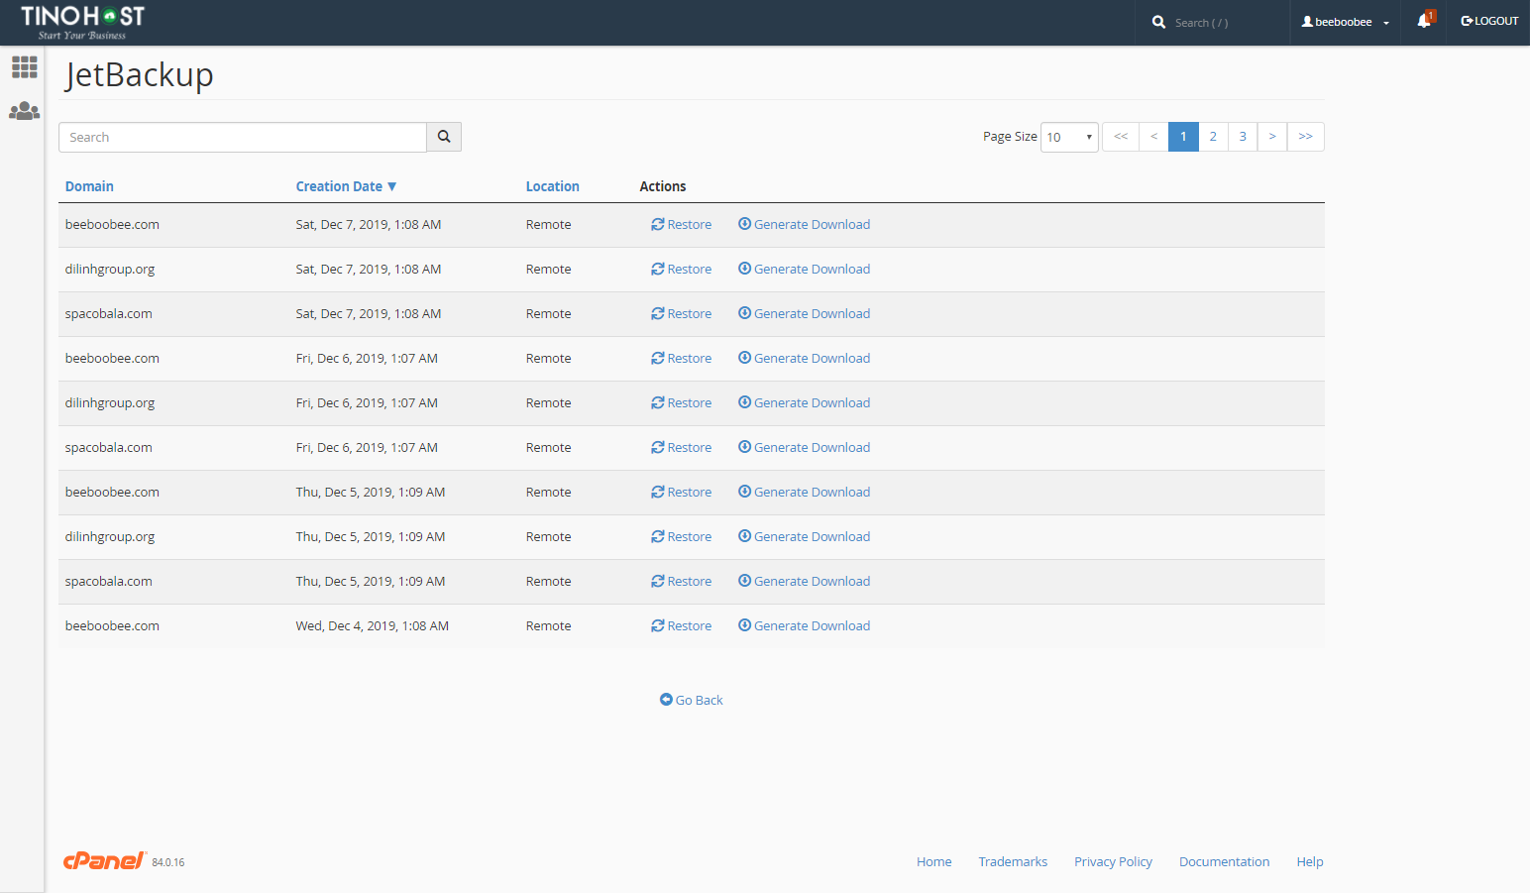The width and height of the screenshot is (1530, 893).
Task: Generate Download for spacobala.com Dec 5 backup
Action: click(x=804, y=582)
